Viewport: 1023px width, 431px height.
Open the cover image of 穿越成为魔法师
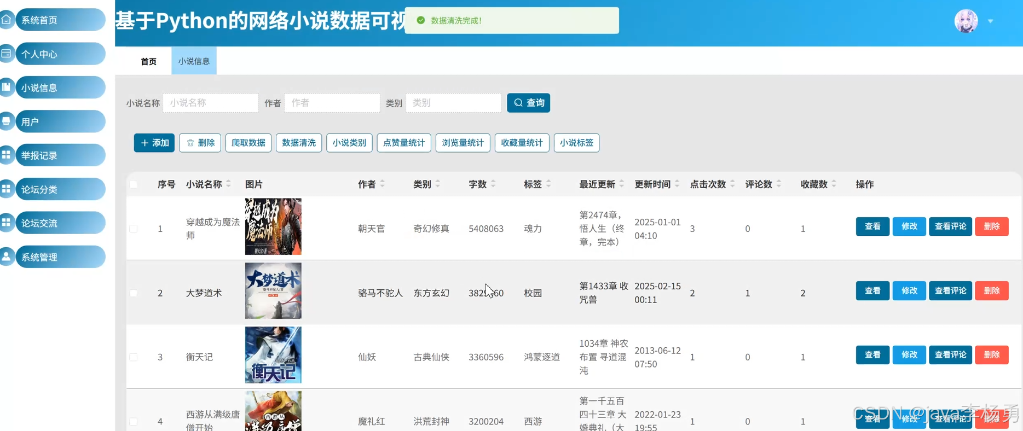[273, 226]
